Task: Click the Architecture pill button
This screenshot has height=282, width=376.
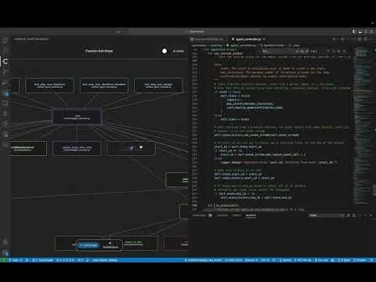Action: click(x=110, y=245)
